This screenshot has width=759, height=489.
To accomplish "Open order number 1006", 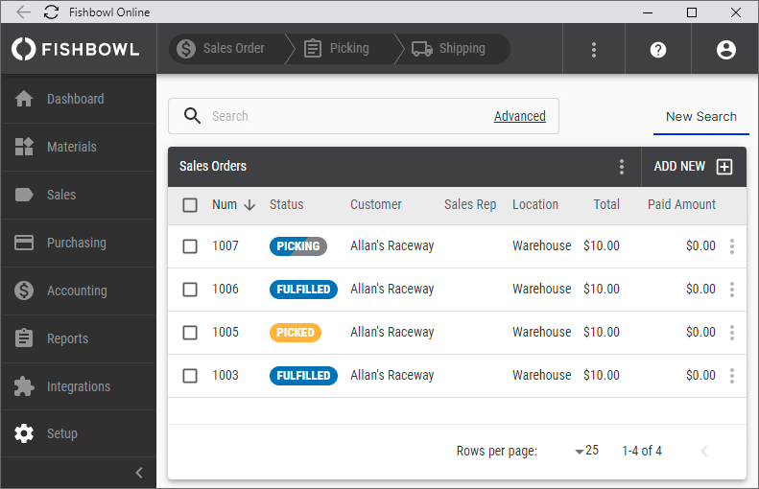I will coord(225,289).
